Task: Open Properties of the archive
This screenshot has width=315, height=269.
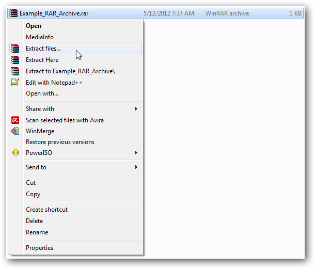Action: click(x=39, y=248)
